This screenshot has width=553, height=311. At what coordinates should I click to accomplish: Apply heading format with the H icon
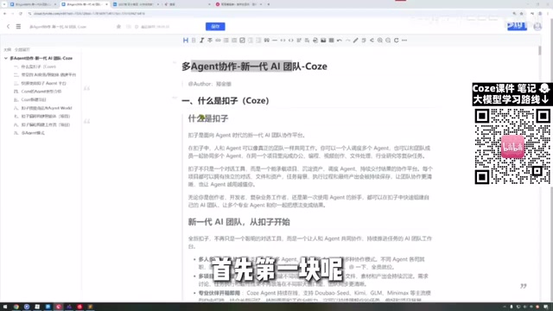click(x=186, y=41)
